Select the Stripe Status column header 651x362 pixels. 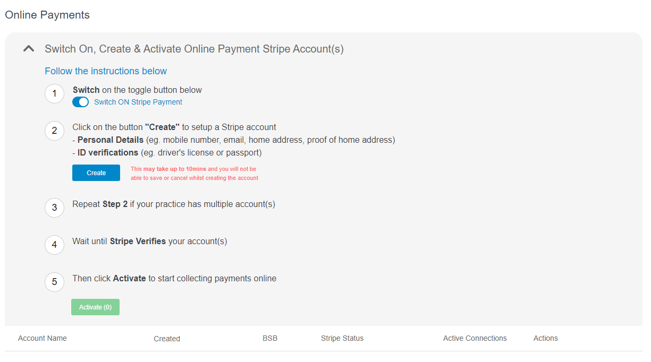(342, 338)
